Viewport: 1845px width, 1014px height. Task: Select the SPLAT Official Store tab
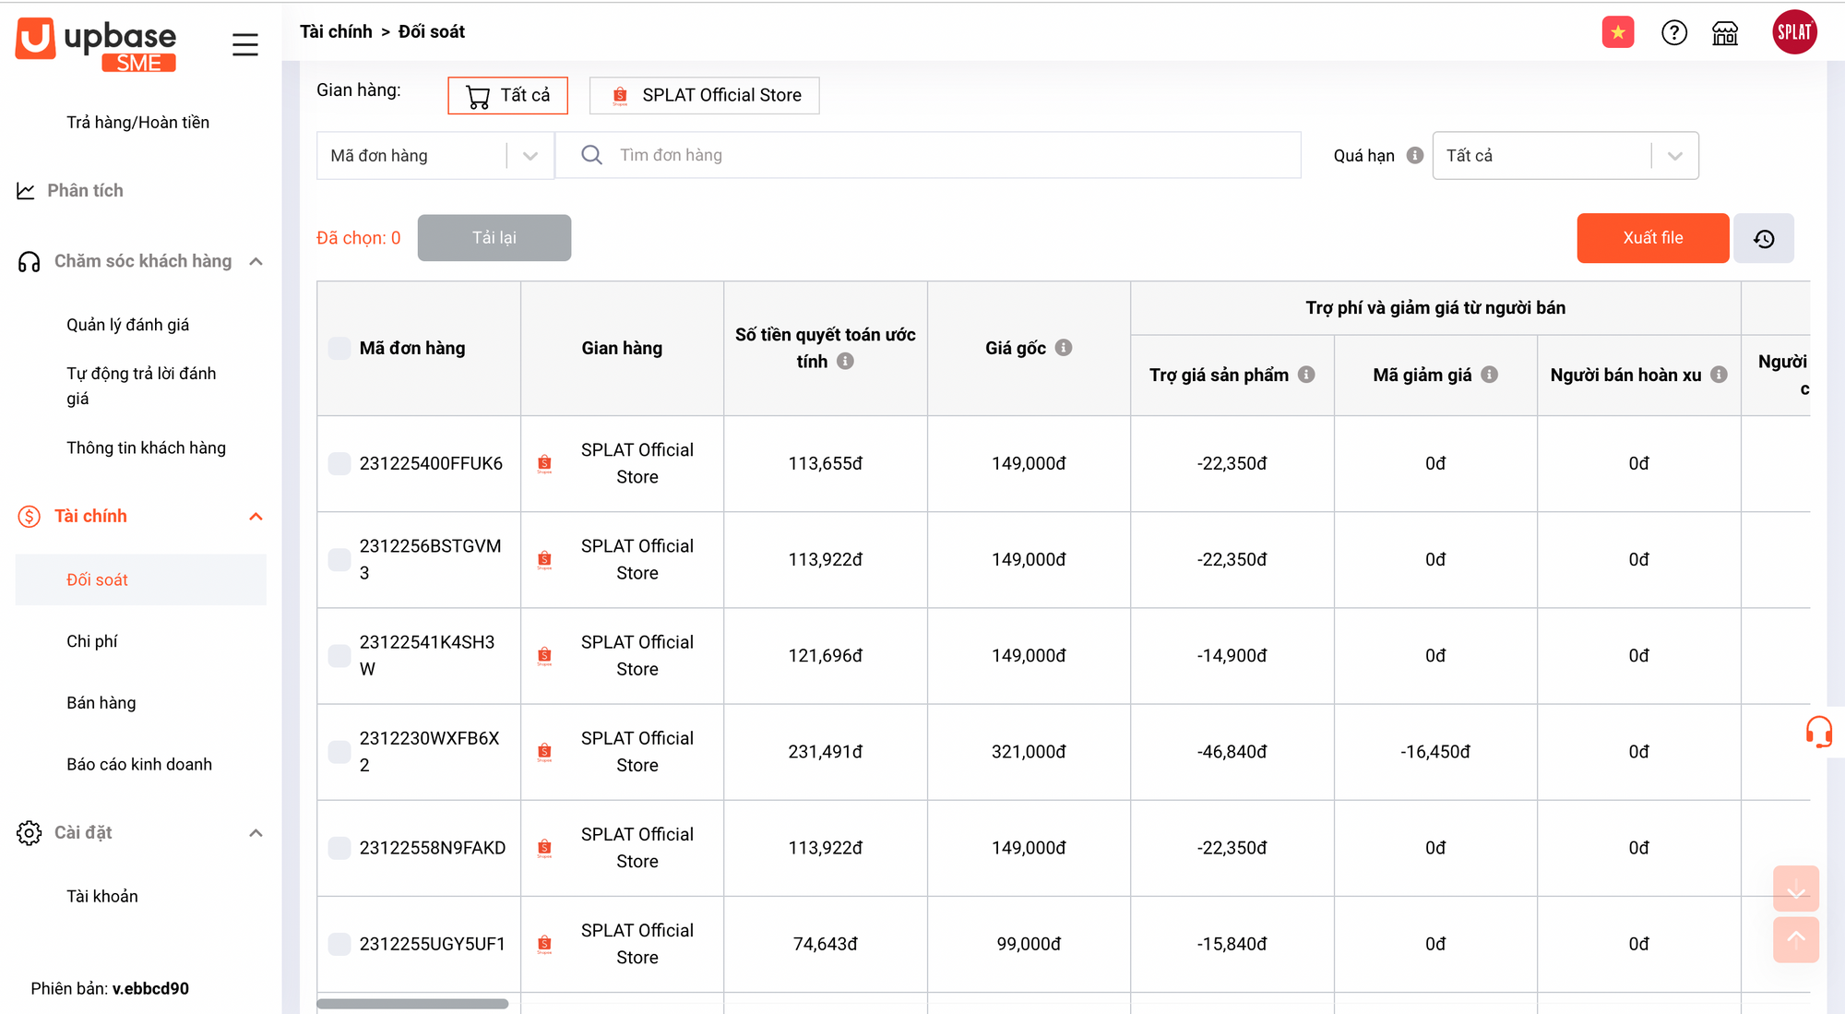click(x=704, y=95)
